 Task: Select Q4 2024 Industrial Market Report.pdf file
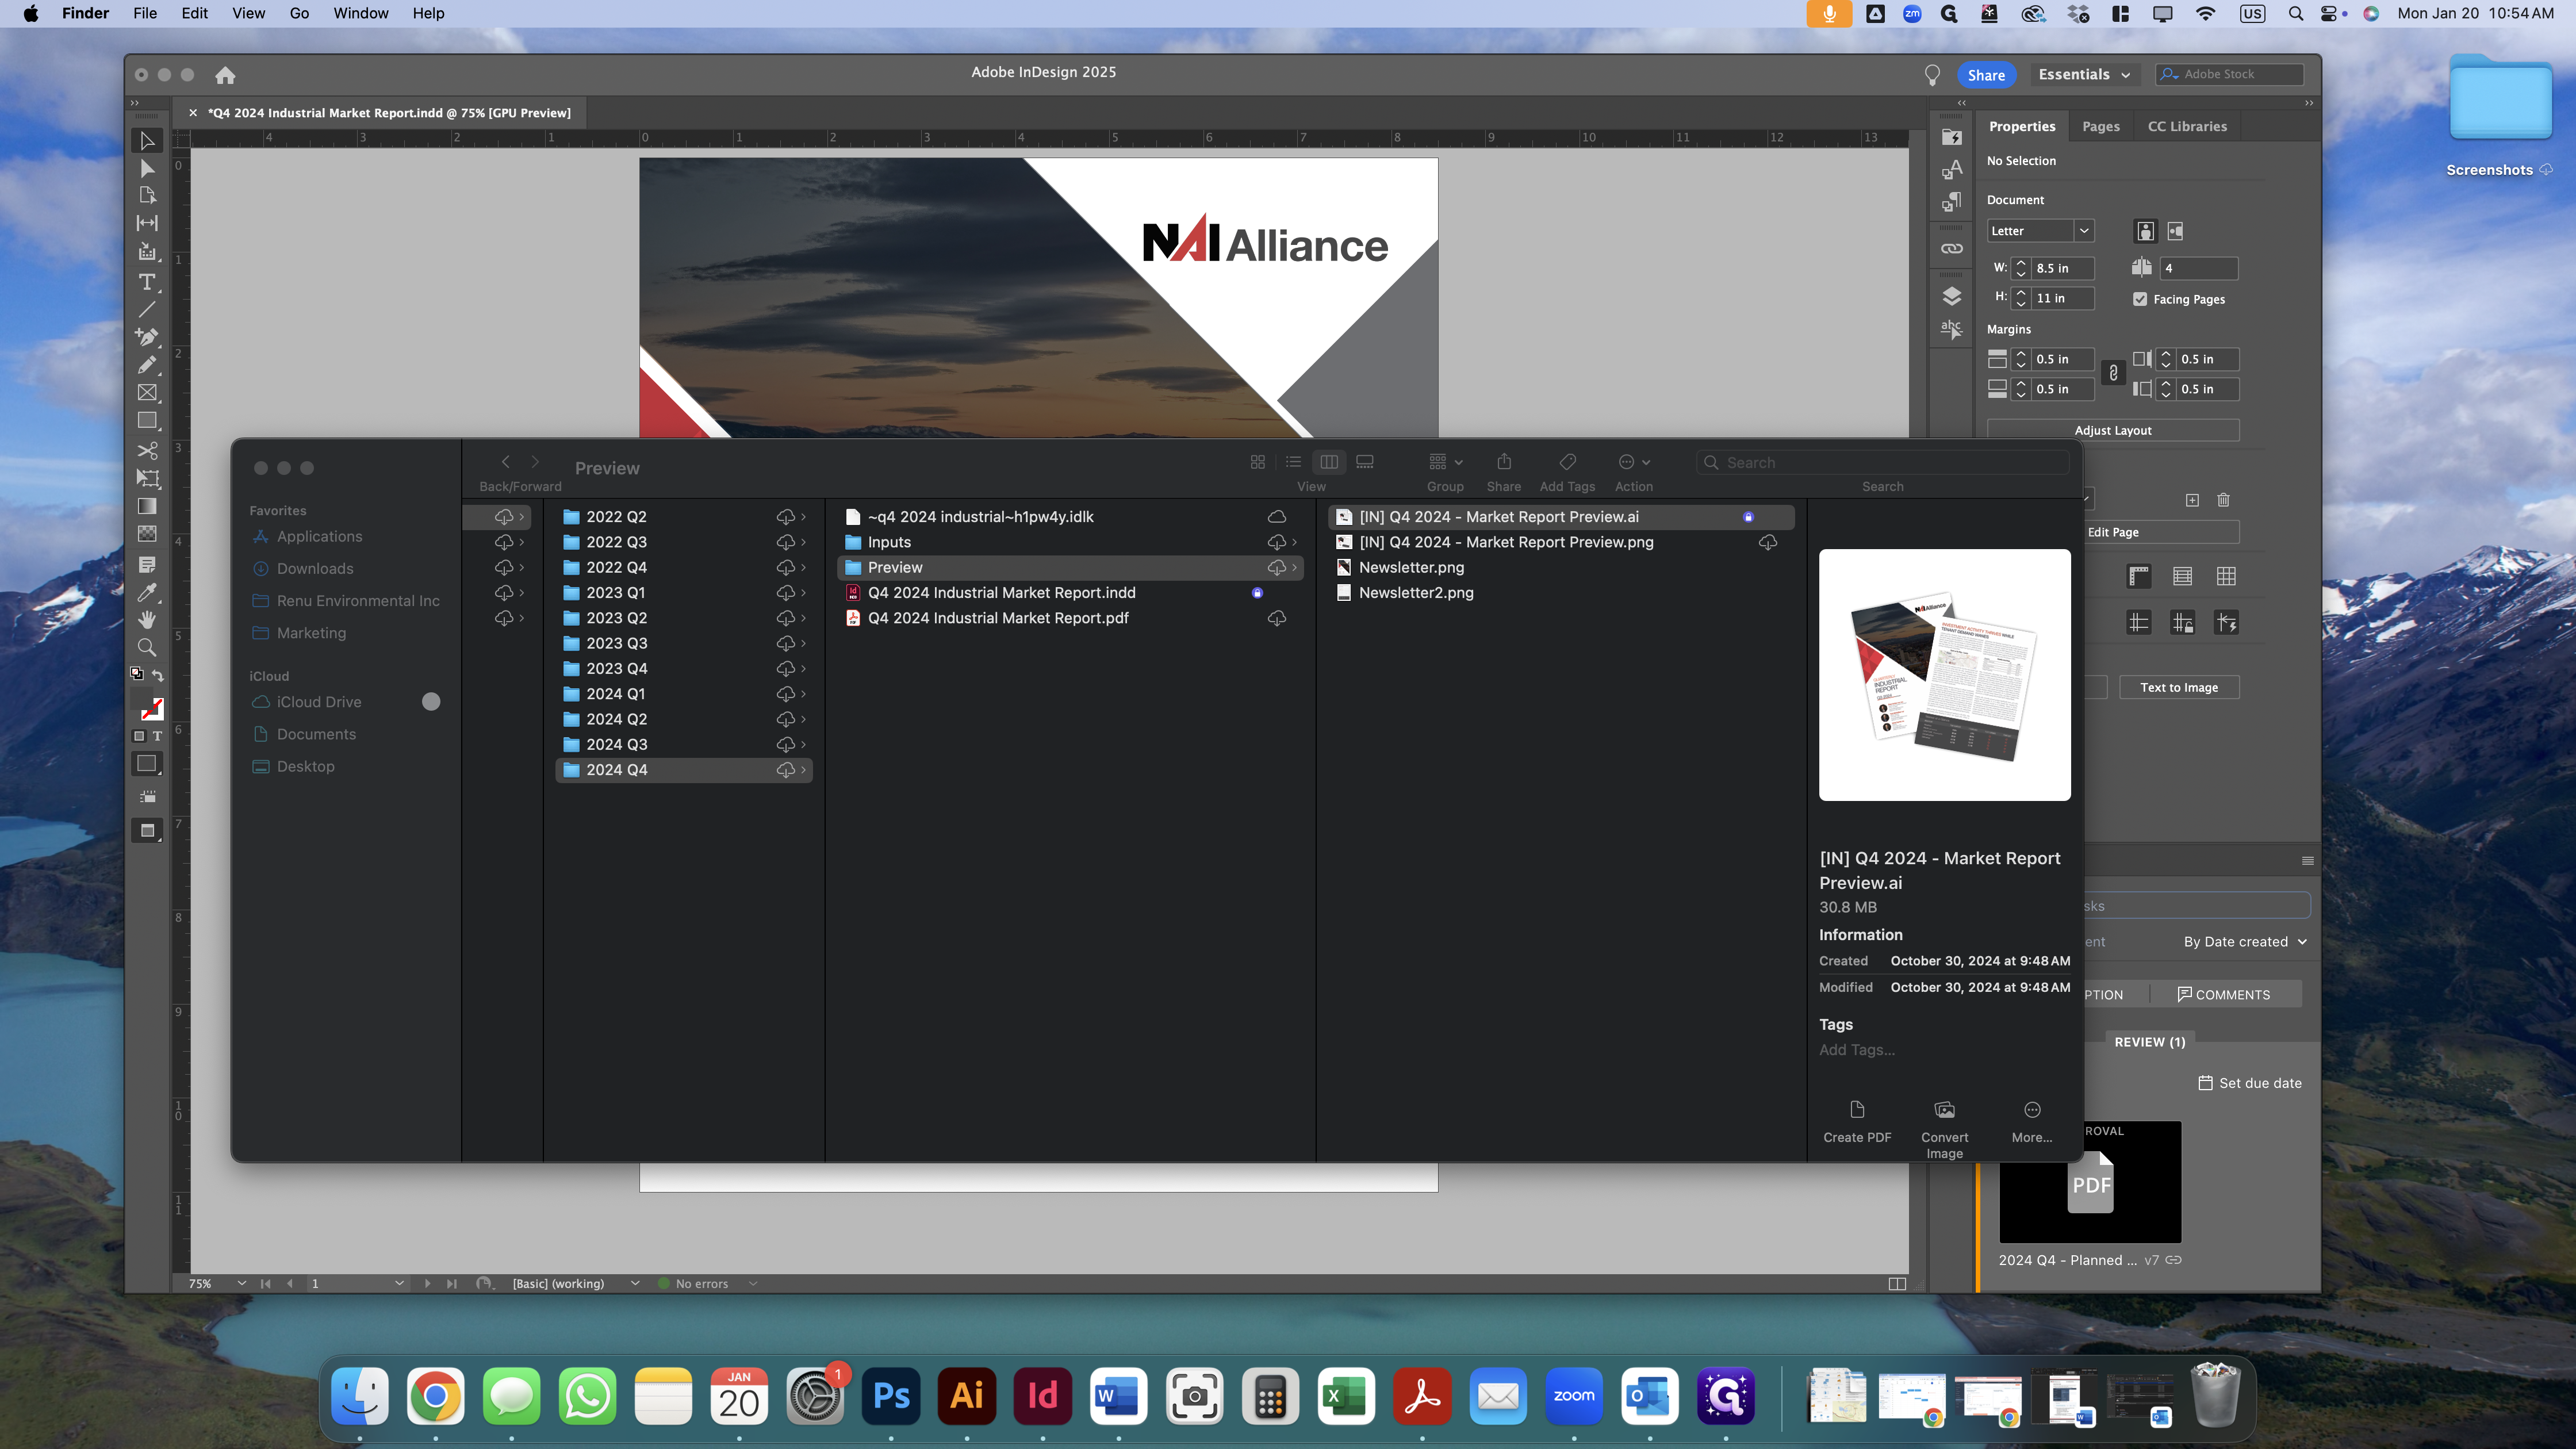pyautogui.click(x=997, y=618)
